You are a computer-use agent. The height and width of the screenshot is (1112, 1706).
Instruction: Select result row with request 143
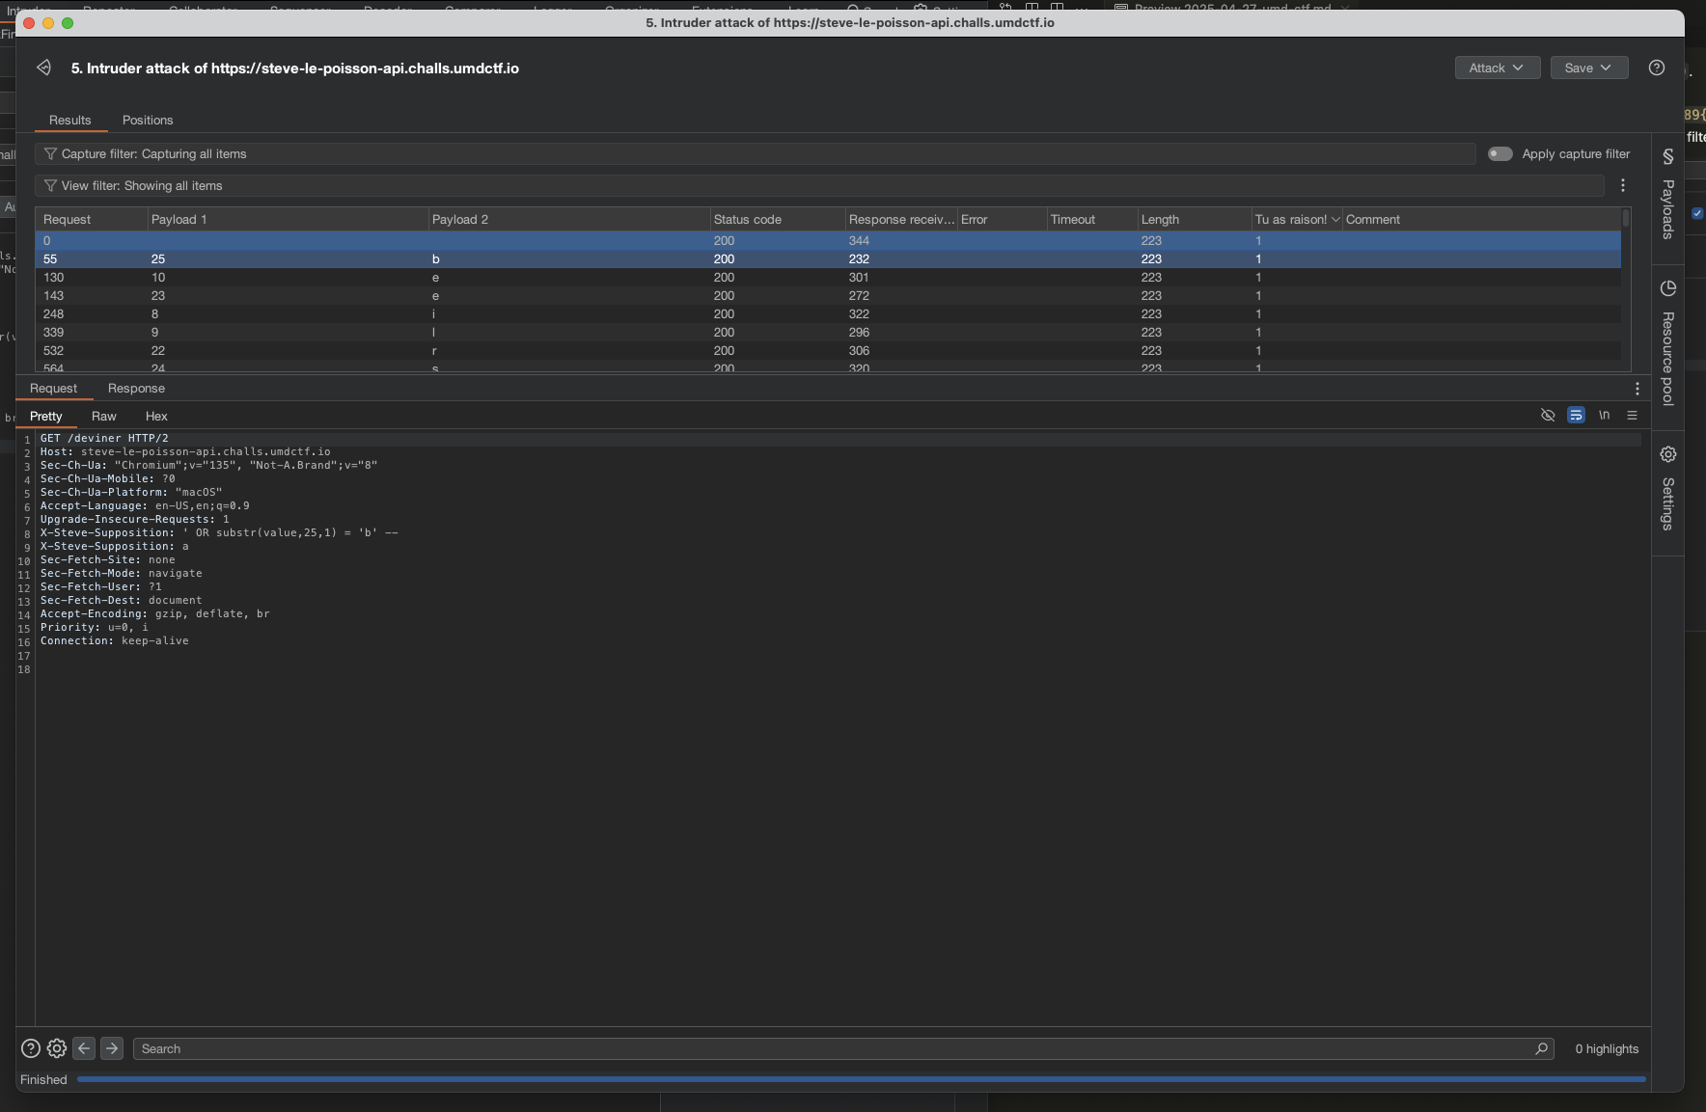pos(828,296)
